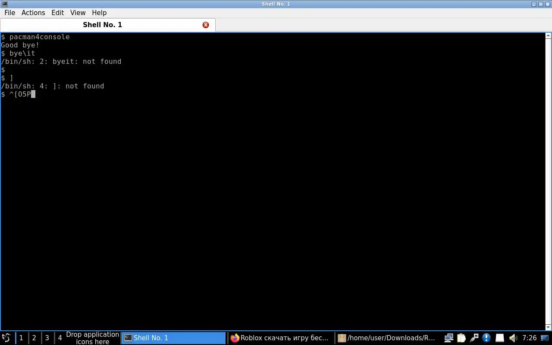
Task: Click the terminal icon on Shell taskbar button
Action: [128, 338]
